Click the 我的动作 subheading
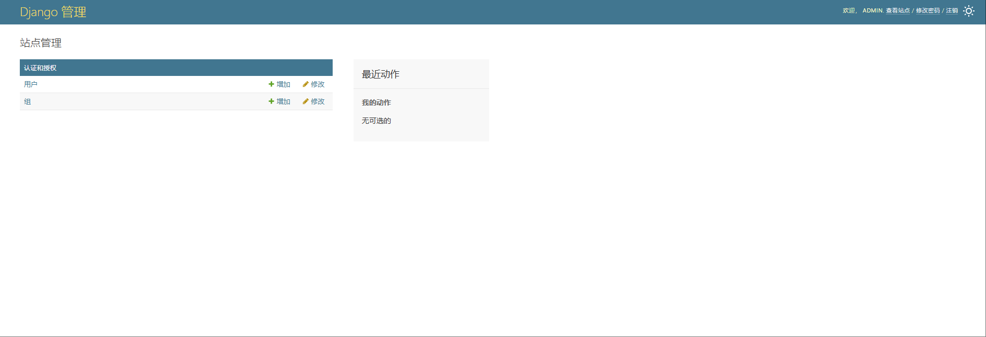 point(376,102)
